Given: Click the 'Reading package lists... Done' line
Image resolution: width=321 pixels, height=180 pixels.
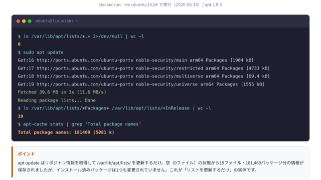Looking at the screenshot, I should coord(57,100).
